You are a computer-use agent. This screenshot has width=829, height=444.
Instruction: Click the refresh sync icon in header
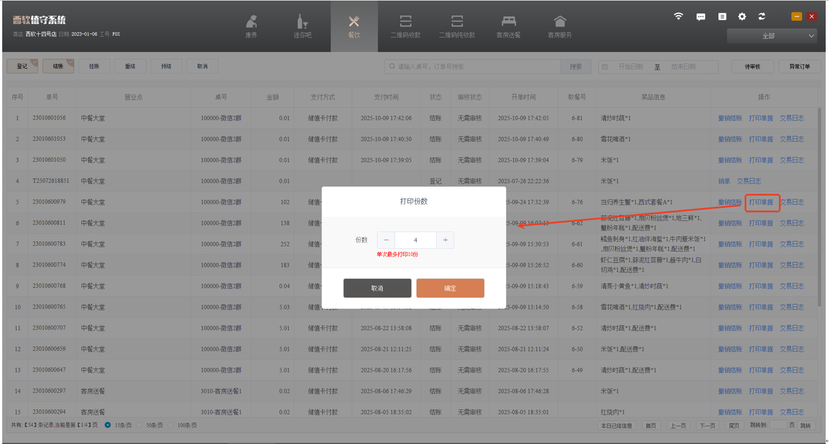[x=762, y=17]
